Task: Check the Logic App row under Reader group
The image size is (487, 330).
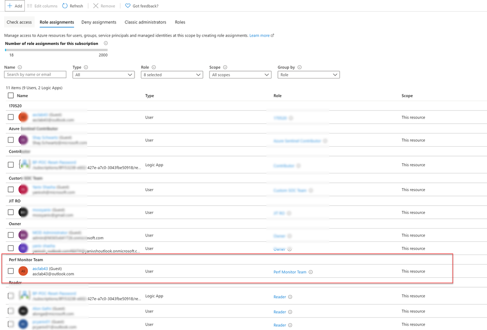Action: (x=11, y=296)
